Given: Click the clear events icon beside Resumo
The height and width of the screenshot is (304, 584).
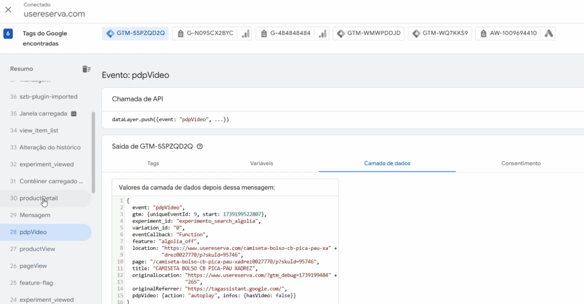Looking at the screenshot, I should coord(86,69).
